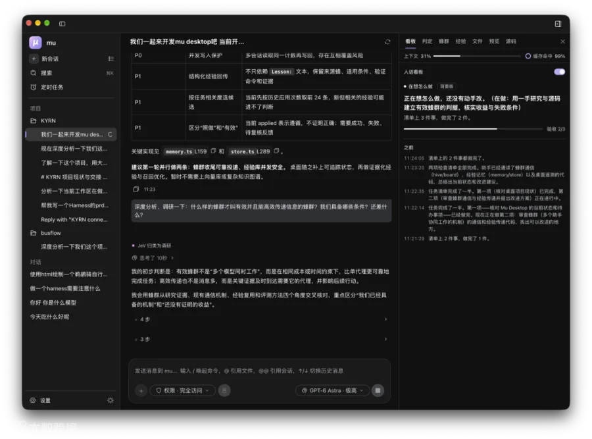Select conversation 现在深度分析一下我们这...
592x439 pixels.
click(x=71, y=149)
